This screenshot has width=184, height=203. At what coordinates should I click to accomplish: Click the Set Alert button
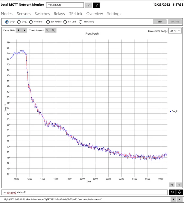[175, 22]
